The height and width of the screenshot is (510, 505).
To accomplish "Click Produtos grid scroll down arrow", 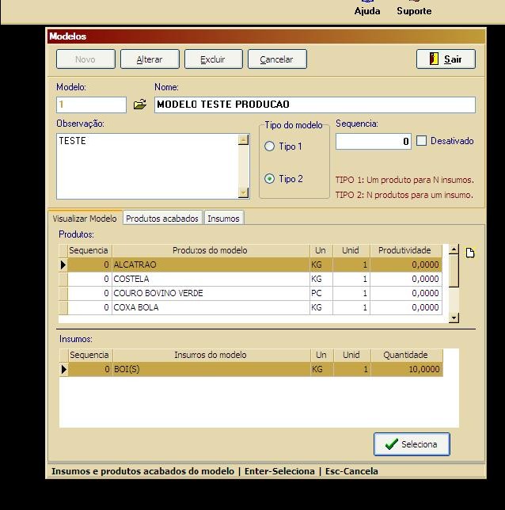I will click(454, 318).
